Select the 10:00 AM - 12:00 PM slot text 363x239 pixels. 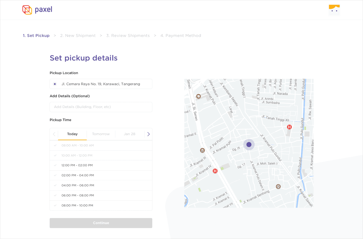point(77,156)
